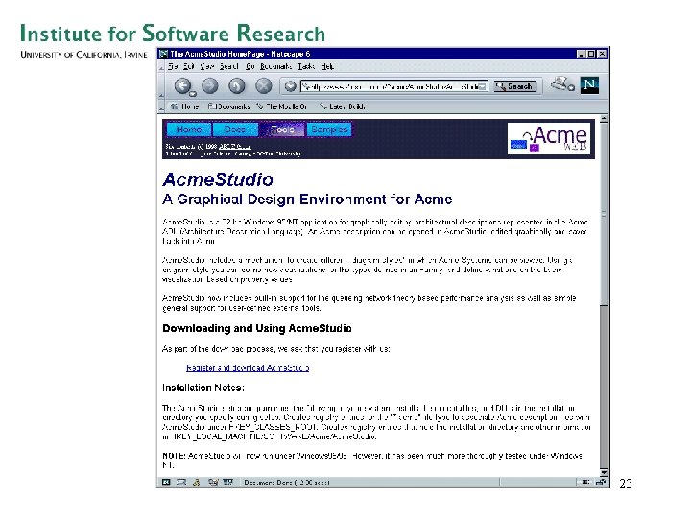Image resolution: width=691 pixels, height=518 pixels.
Task: Click Register and download AcmeStudio link
Action: click(248, 367)
